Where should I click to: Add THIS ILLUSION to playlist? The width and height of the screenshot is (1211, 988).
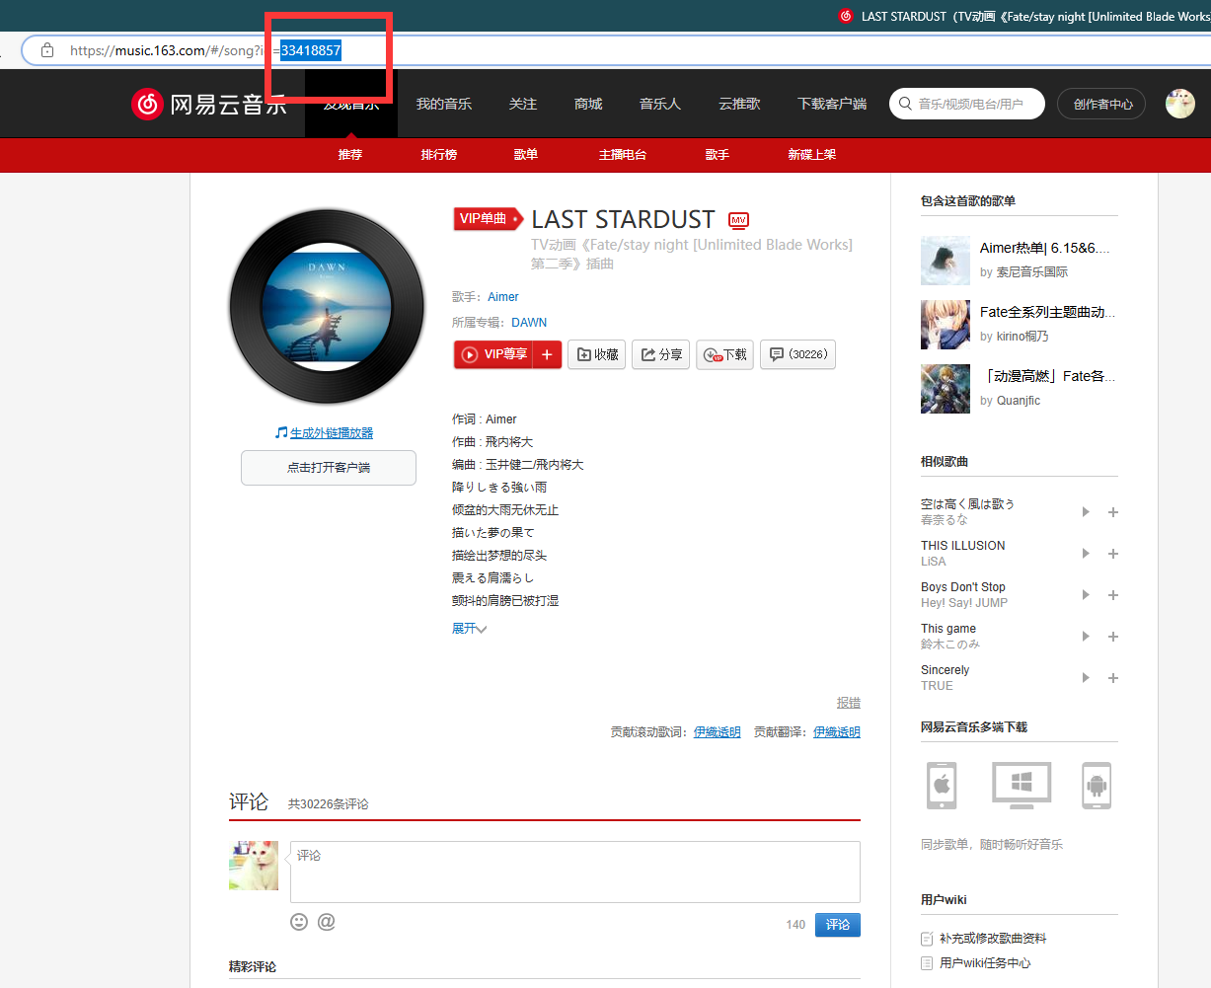coord(1113,554)
